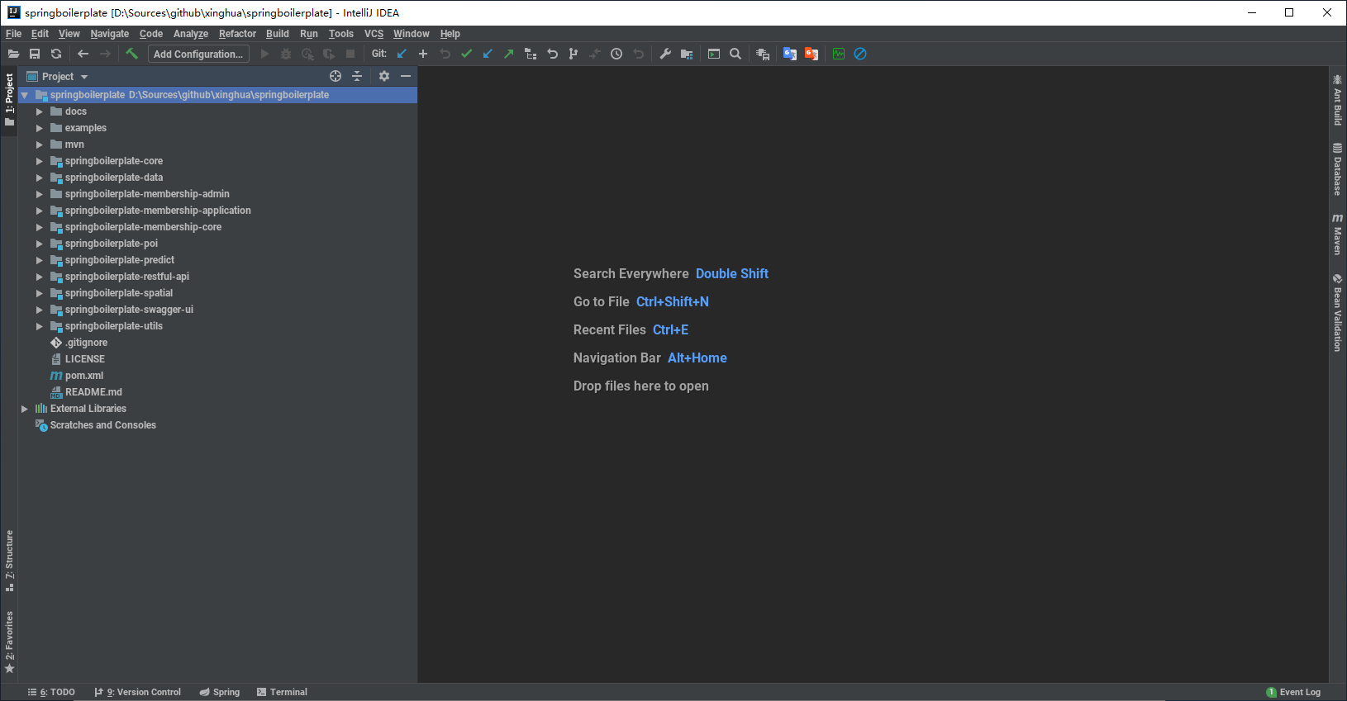The height and width of the screenshot is (701, 1347).
Task: Click Add Configuration button
Action: coord(198,54)
